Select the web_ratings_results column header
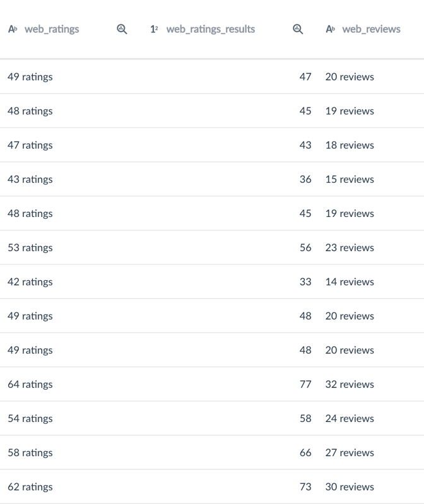 point(210,29)
